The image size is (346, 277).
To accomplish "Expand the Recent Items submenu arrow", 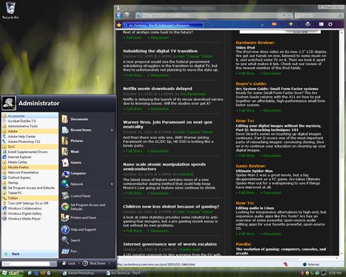I will [112, 130].
